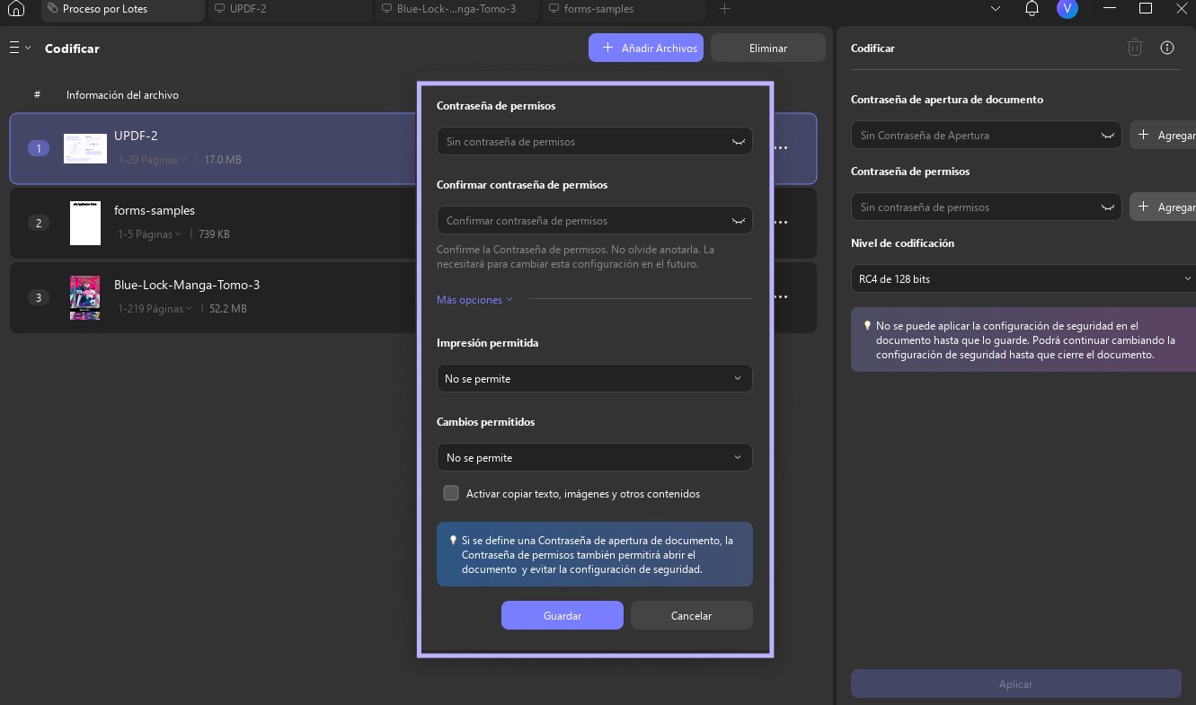The height and width of the screenshot is (705, 1196).
Task: Click Guardar in the dialog
Action: point(563,615)
